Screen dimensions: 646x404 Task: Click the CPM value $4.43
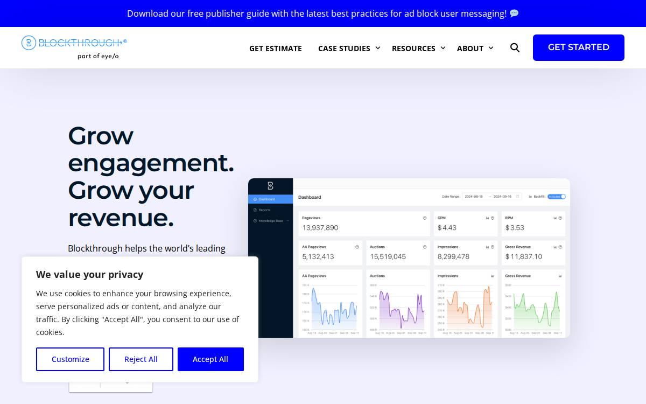coord(447,228)
